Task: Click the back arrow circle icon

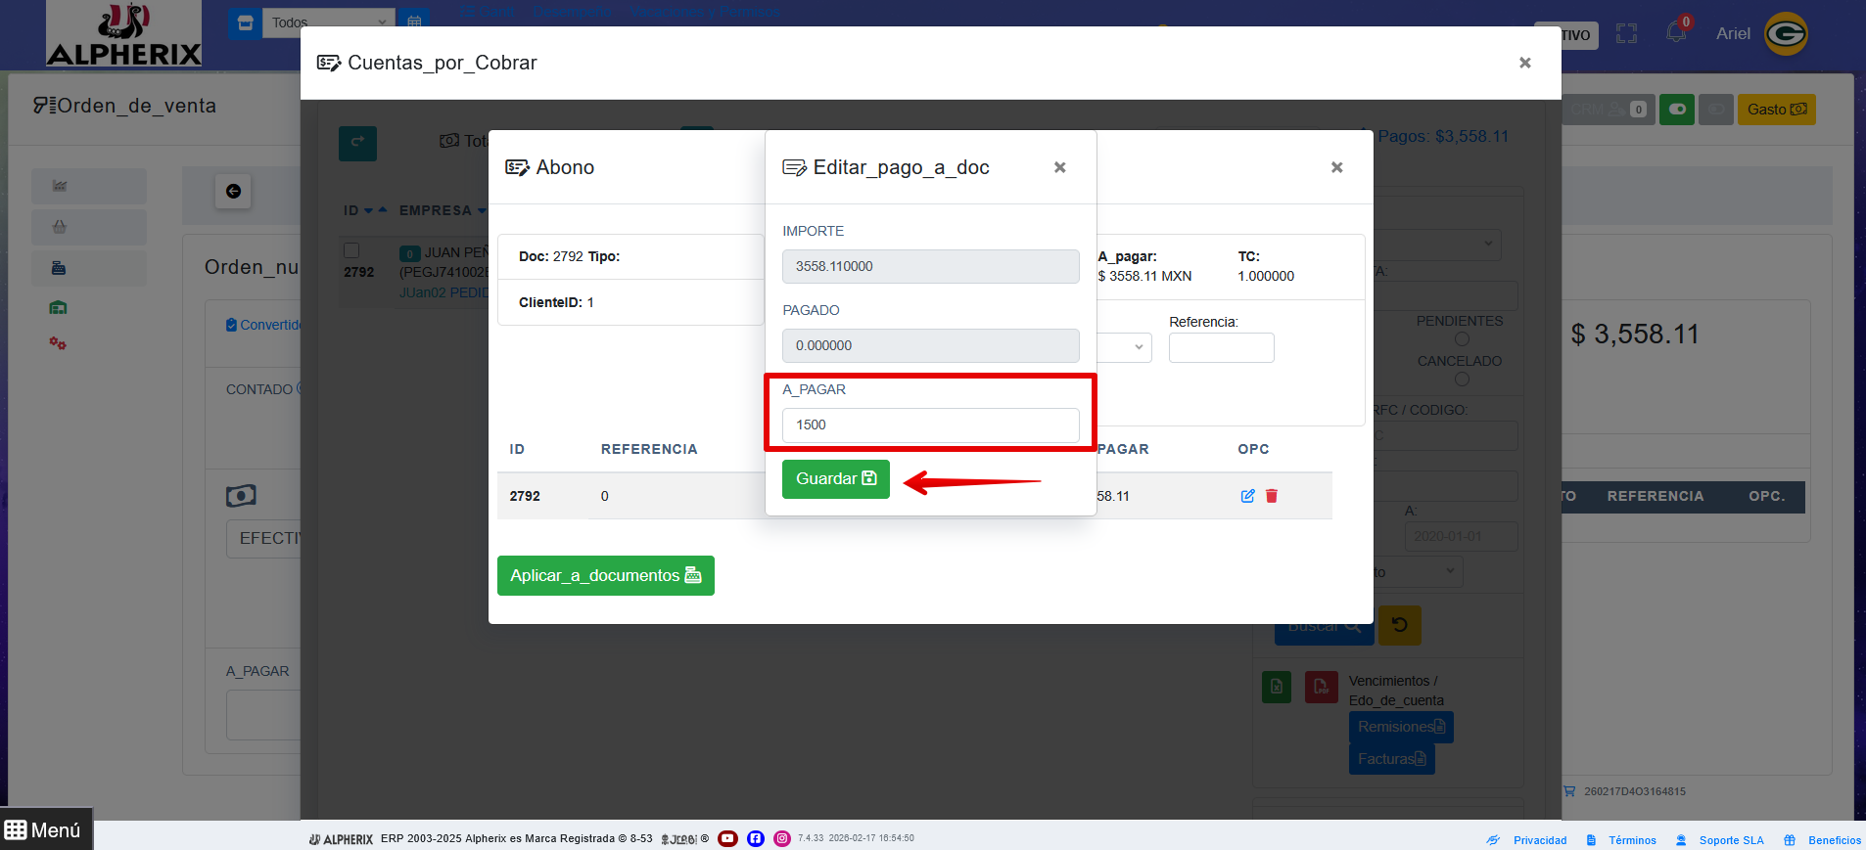Action: pos(233,191)
